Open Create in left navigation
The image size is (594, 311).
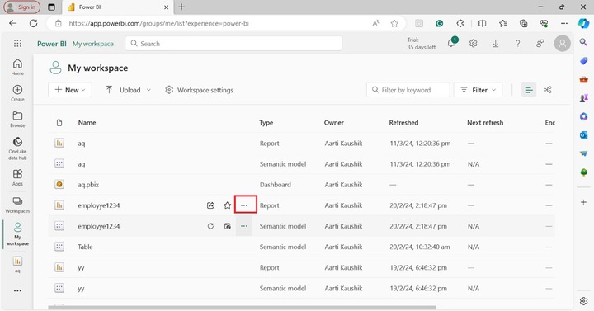pos(17,93)
